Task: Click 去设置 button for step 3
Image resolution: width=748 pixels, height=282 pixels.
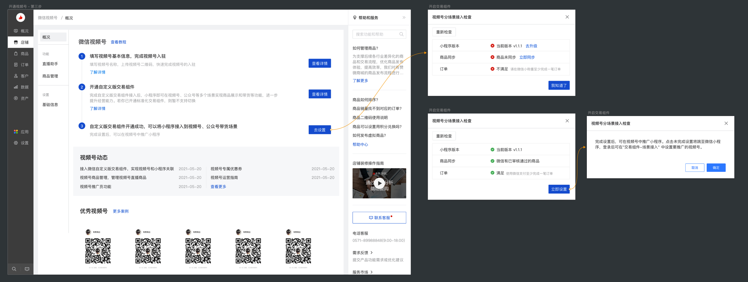Action: (x=320, y=130)
